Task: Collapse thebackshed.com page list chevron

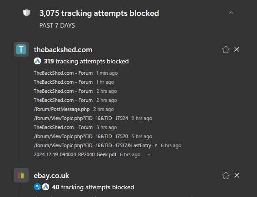Action: [x=148, y=155]
